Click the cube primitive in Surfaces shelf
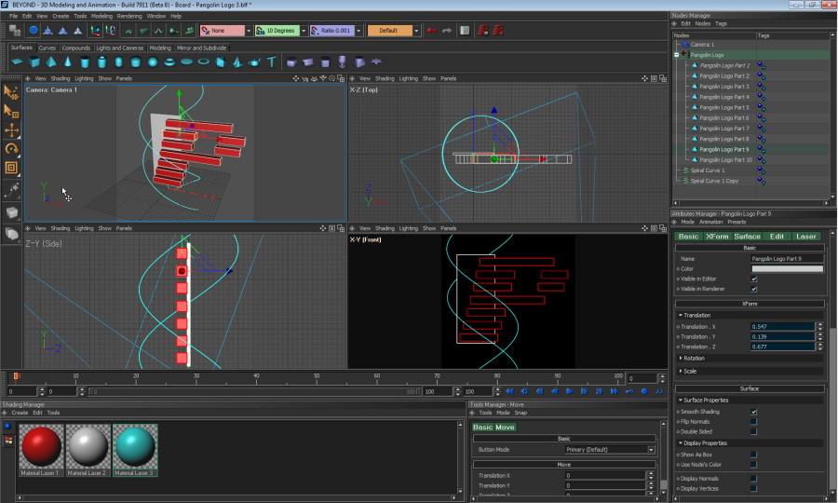This screenshot has width=838, height=503. 34,62
